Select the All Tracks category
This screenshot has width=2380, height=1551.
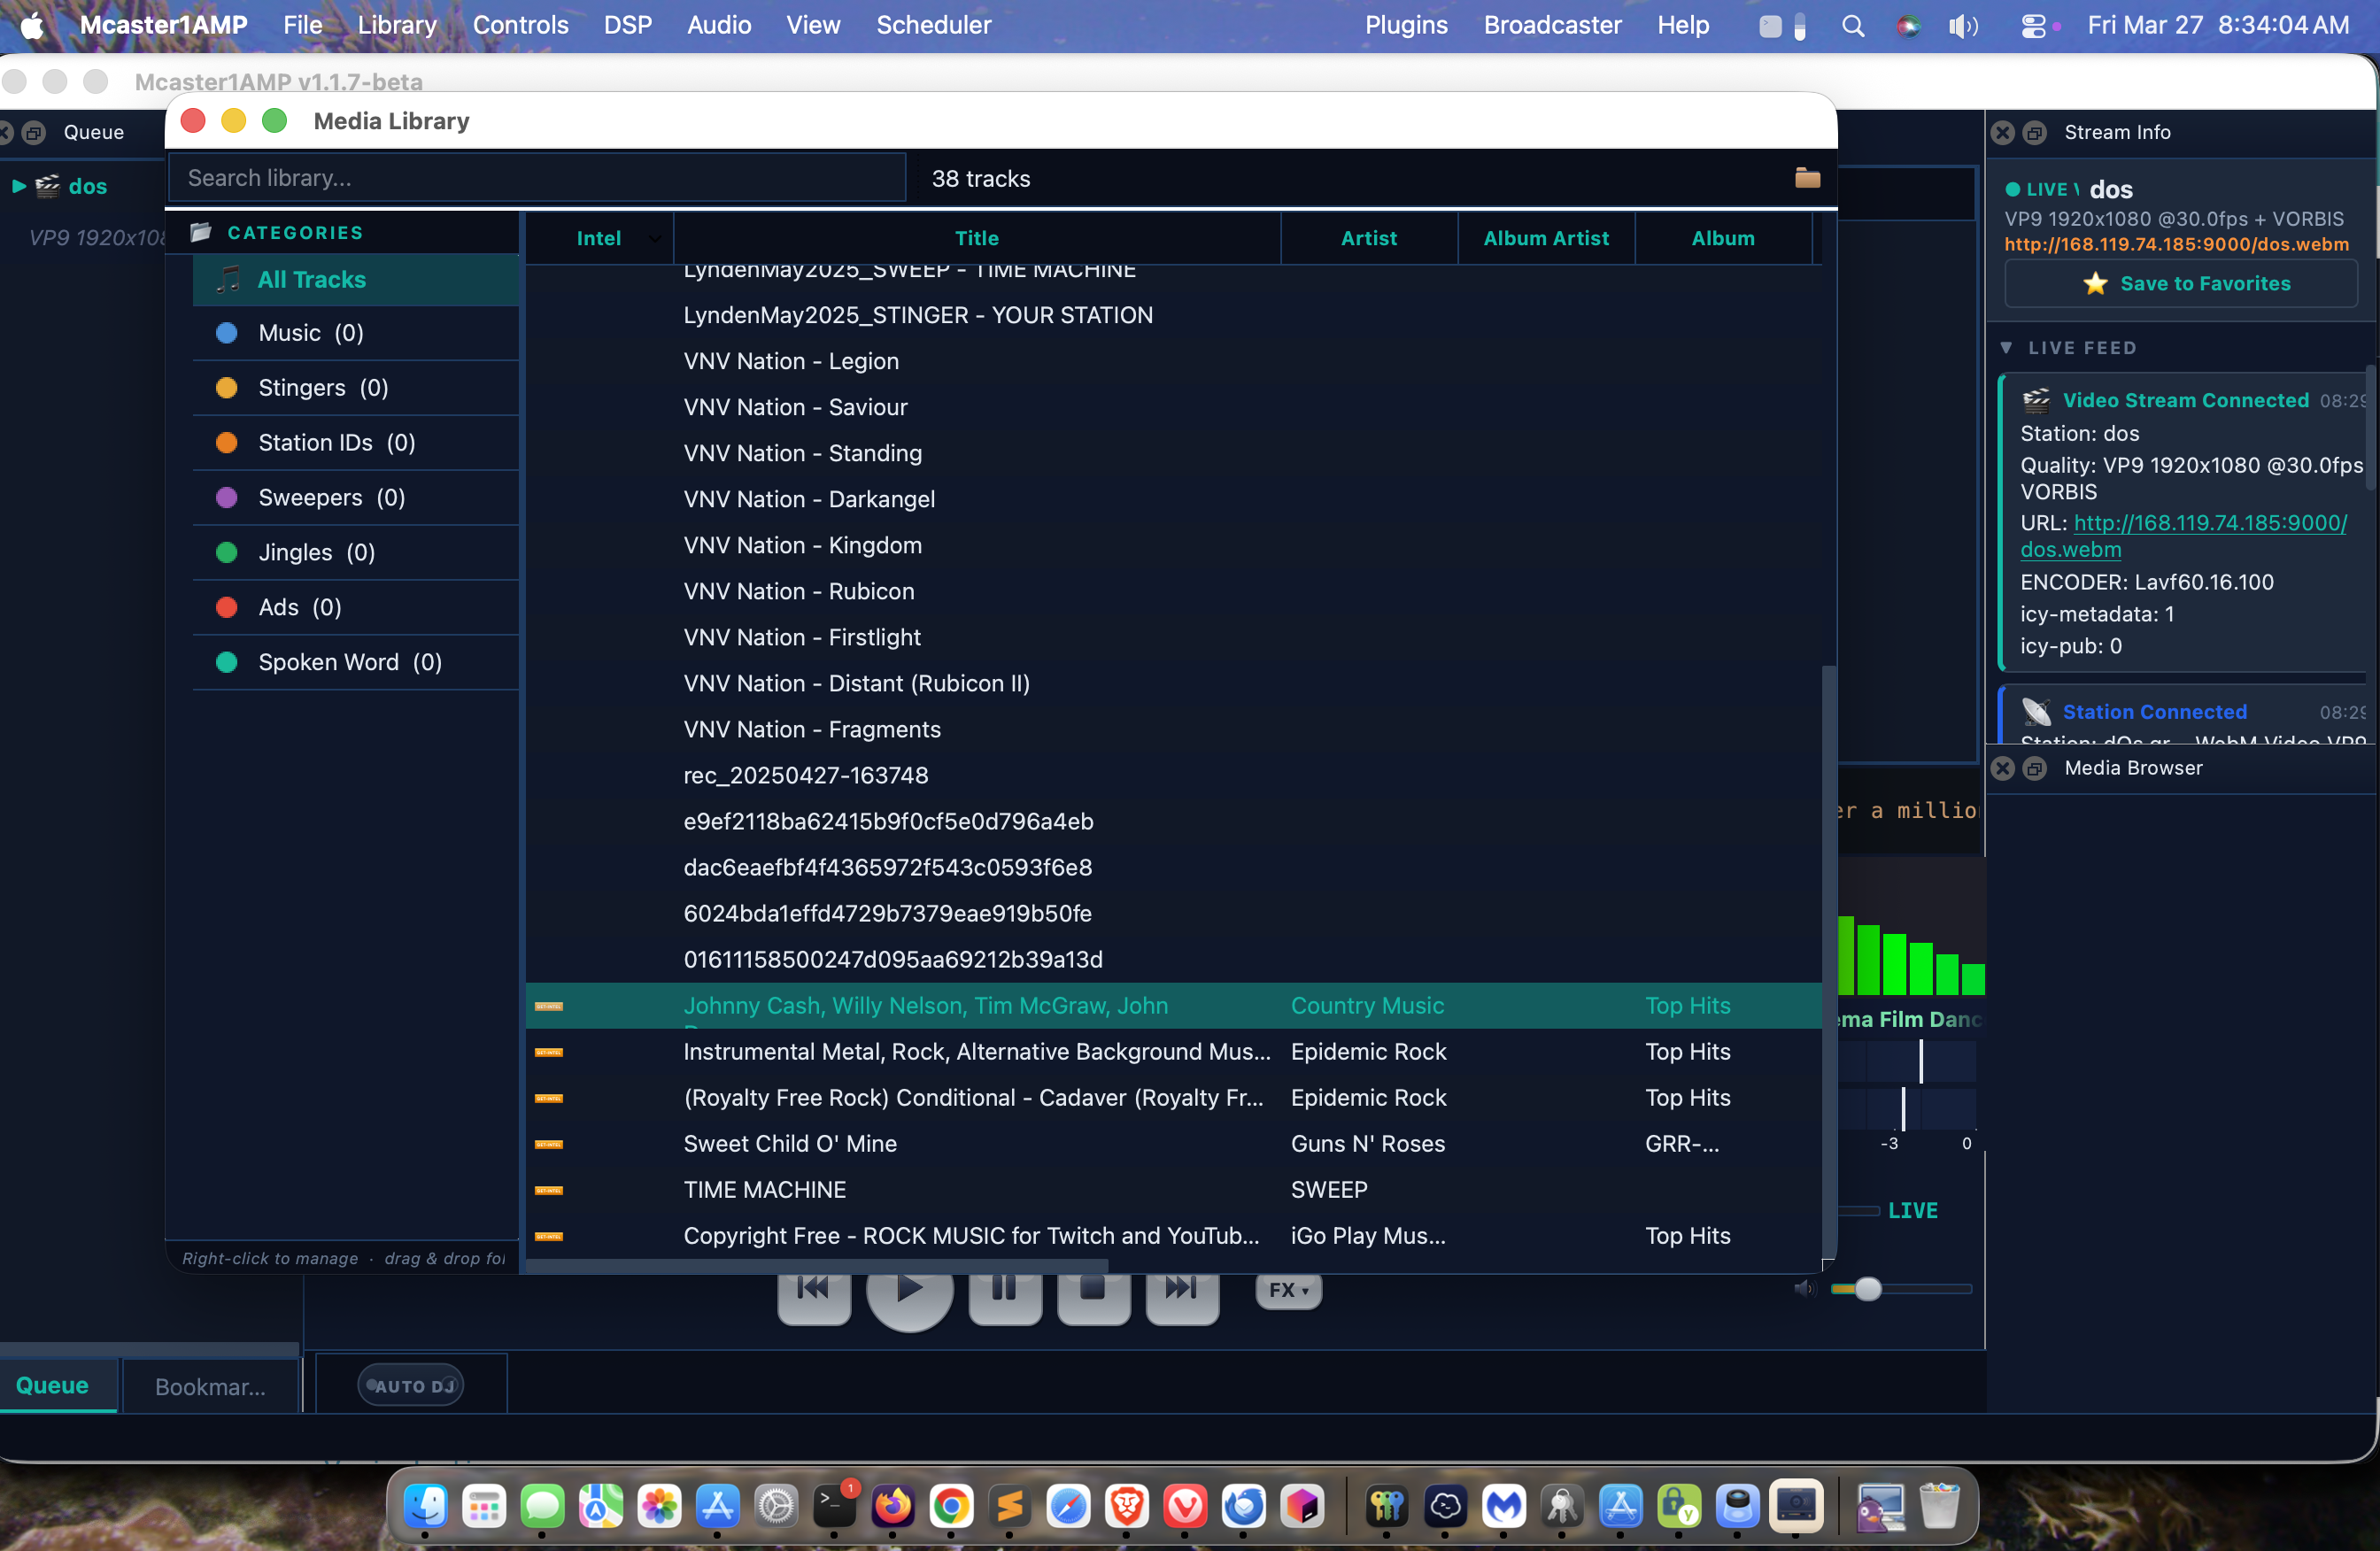point(312,280)
